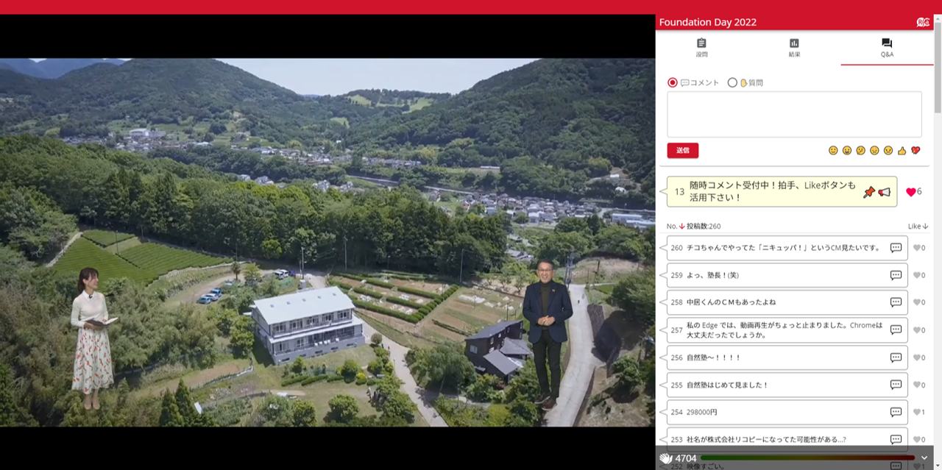
Task: Click the 投稿数:260 post count label
Action: [x=704, y=227]
